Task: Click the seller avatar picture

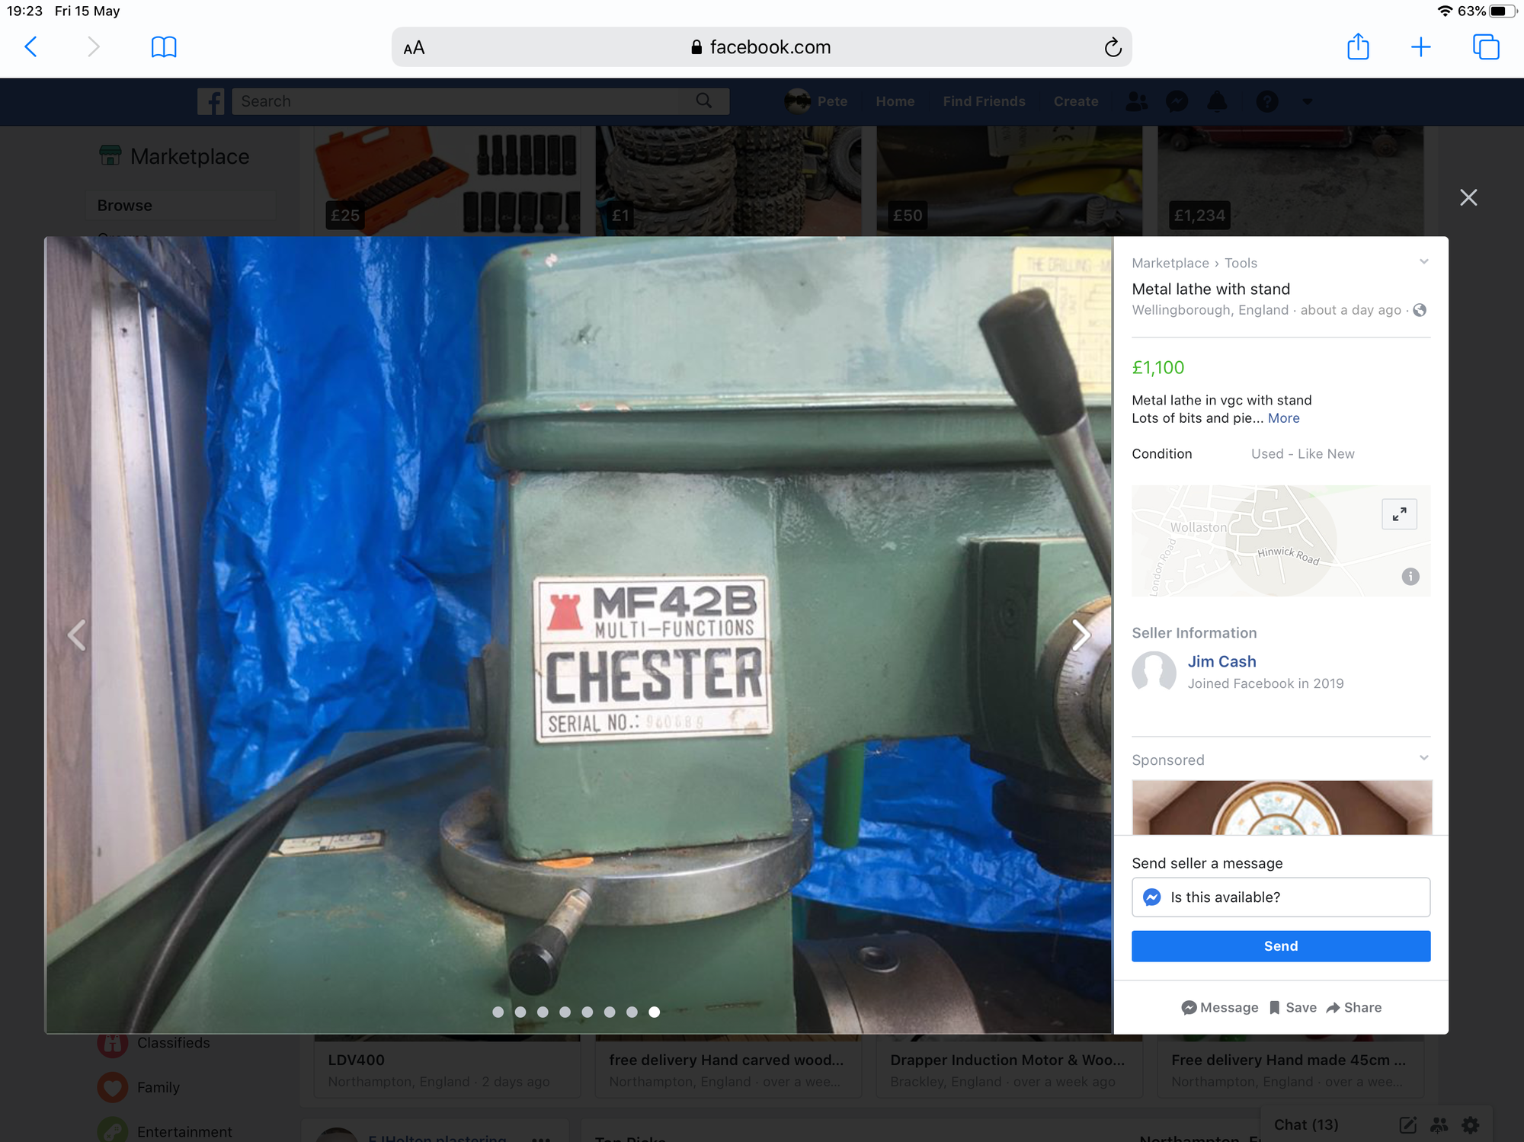Action: point(1154,672)
